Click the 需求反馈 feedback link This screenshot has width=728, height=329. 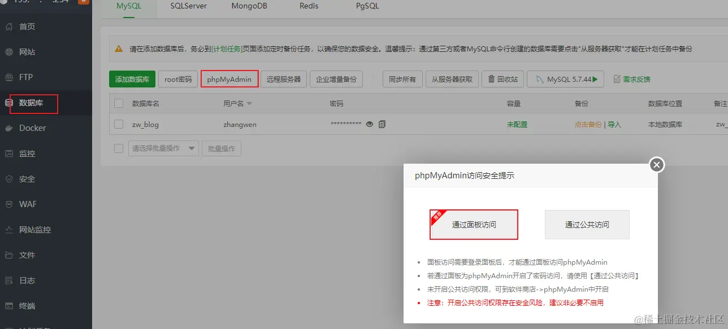pyautogui.click(x=632, y=80)
